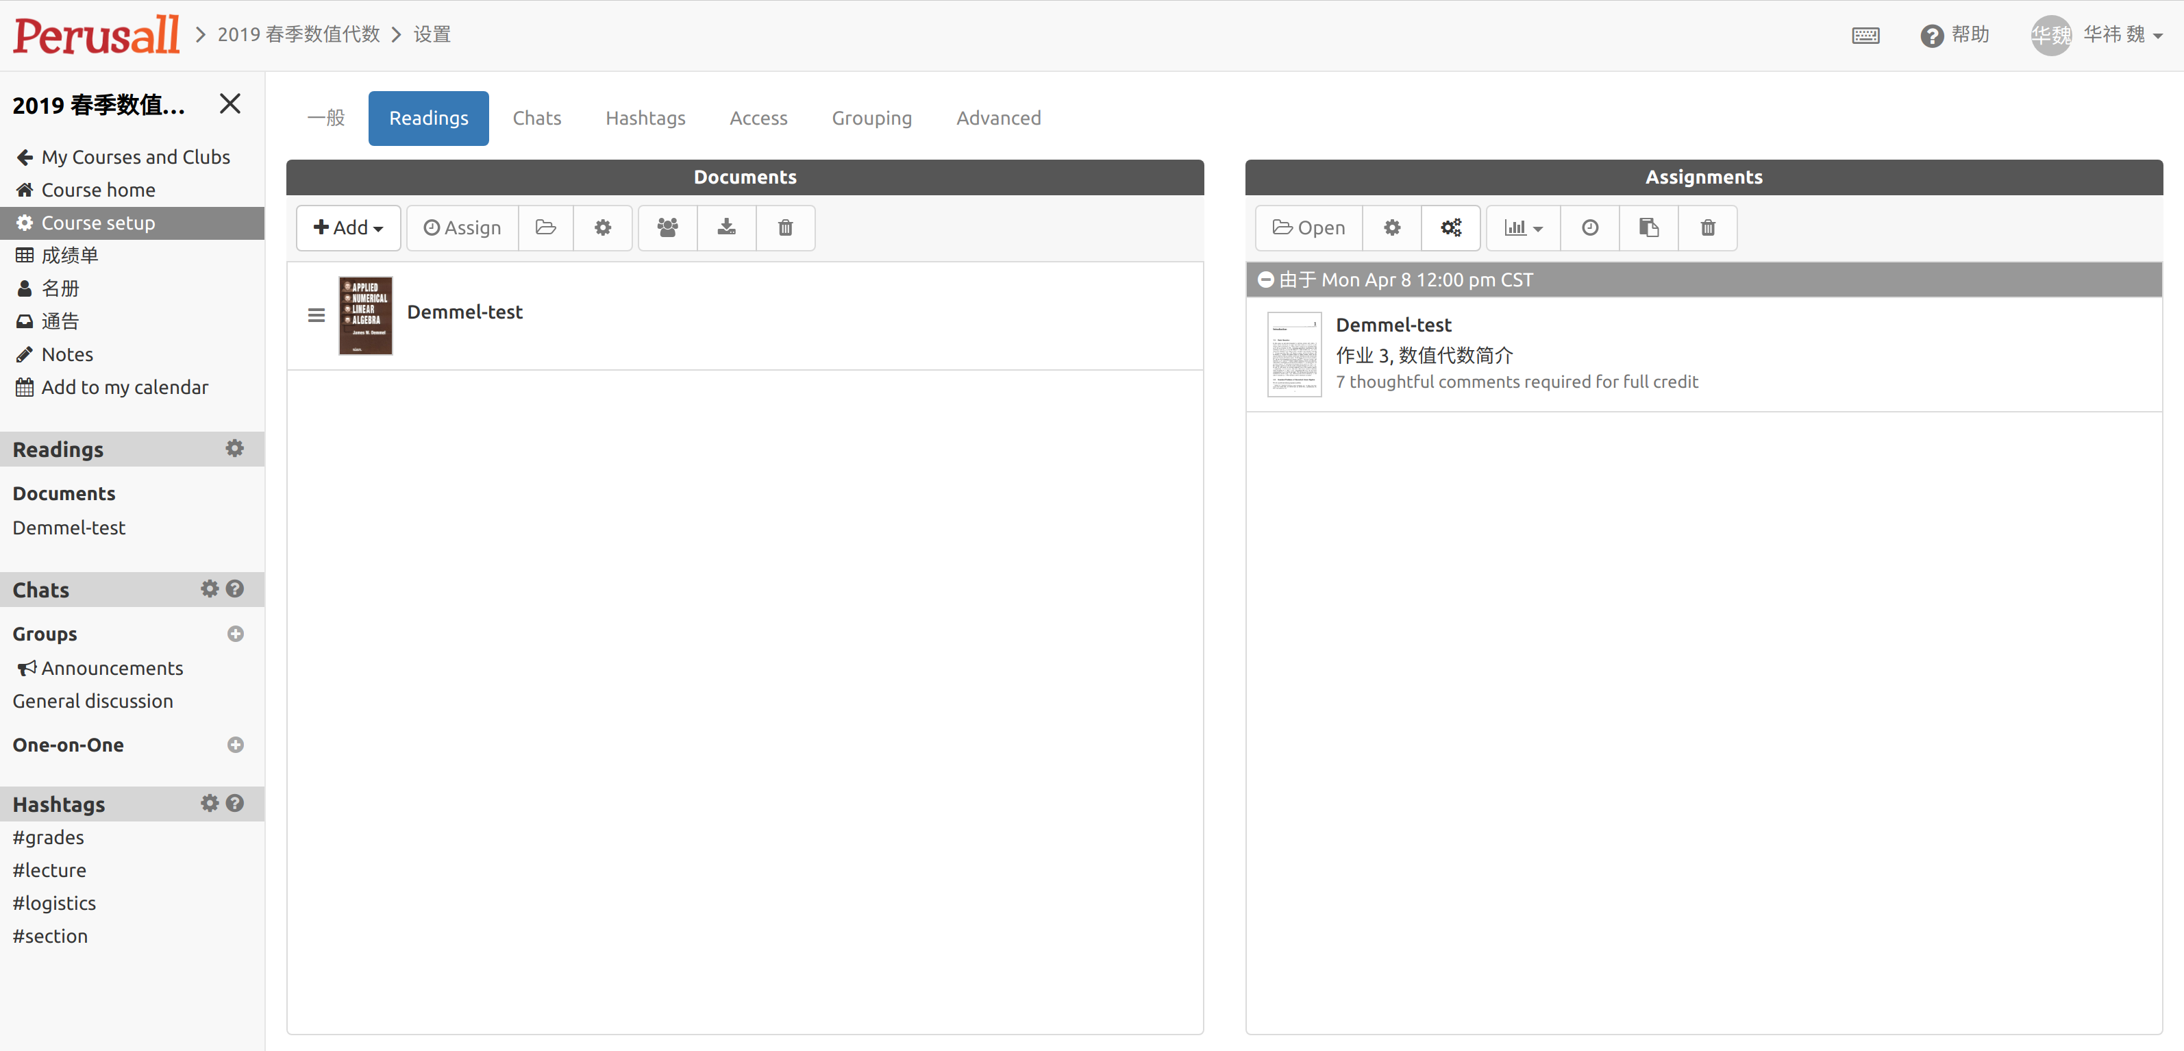Click the Perusall logo
Viewport: 2184px width, 1051px height.
[97, 35]
